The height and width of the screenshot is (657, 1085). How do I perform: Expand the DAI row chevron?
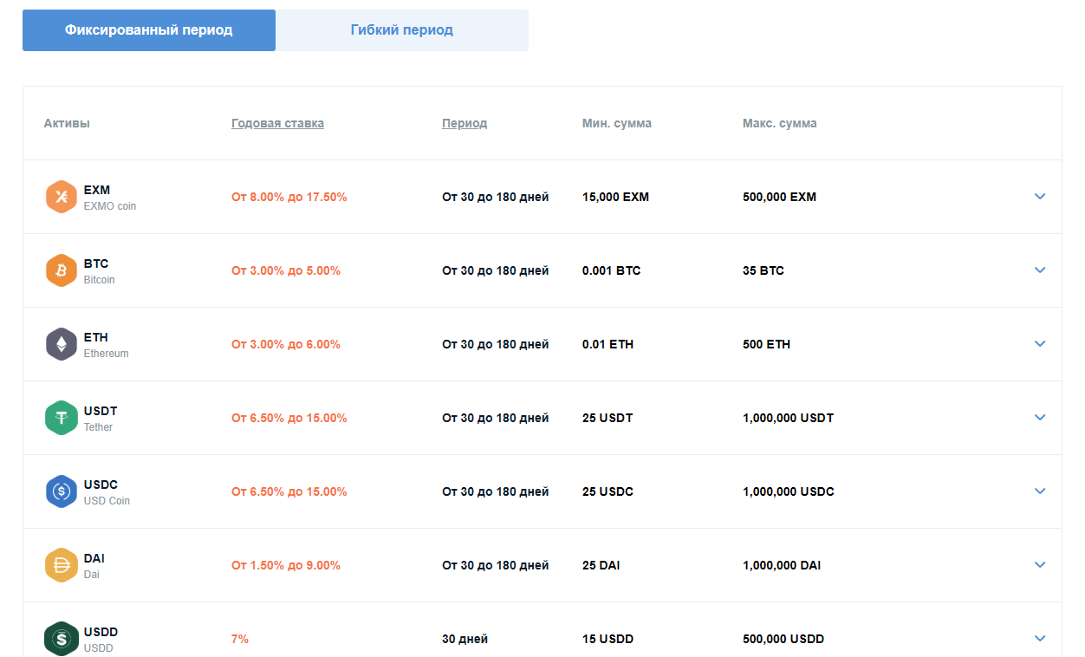coord(1040,565)
